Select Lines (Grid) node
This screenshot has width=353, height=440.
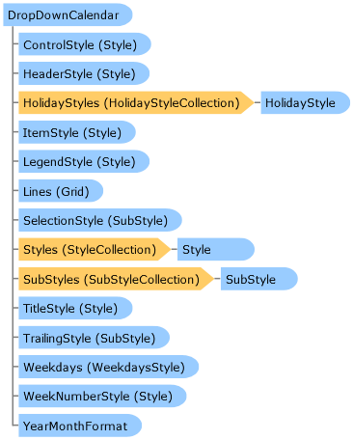[61, 191]
